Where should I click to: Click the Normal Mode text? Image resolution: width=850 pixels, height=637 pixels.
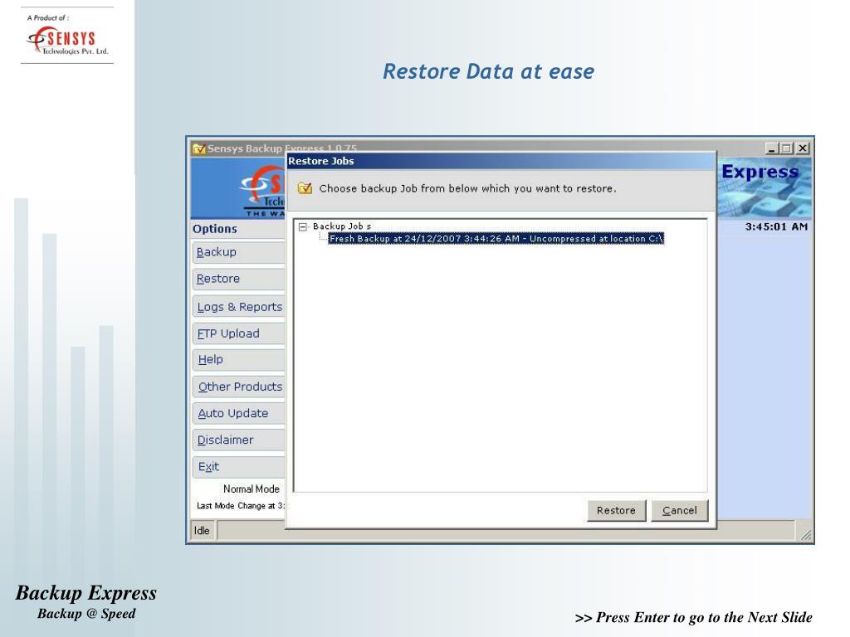[252, 489]
